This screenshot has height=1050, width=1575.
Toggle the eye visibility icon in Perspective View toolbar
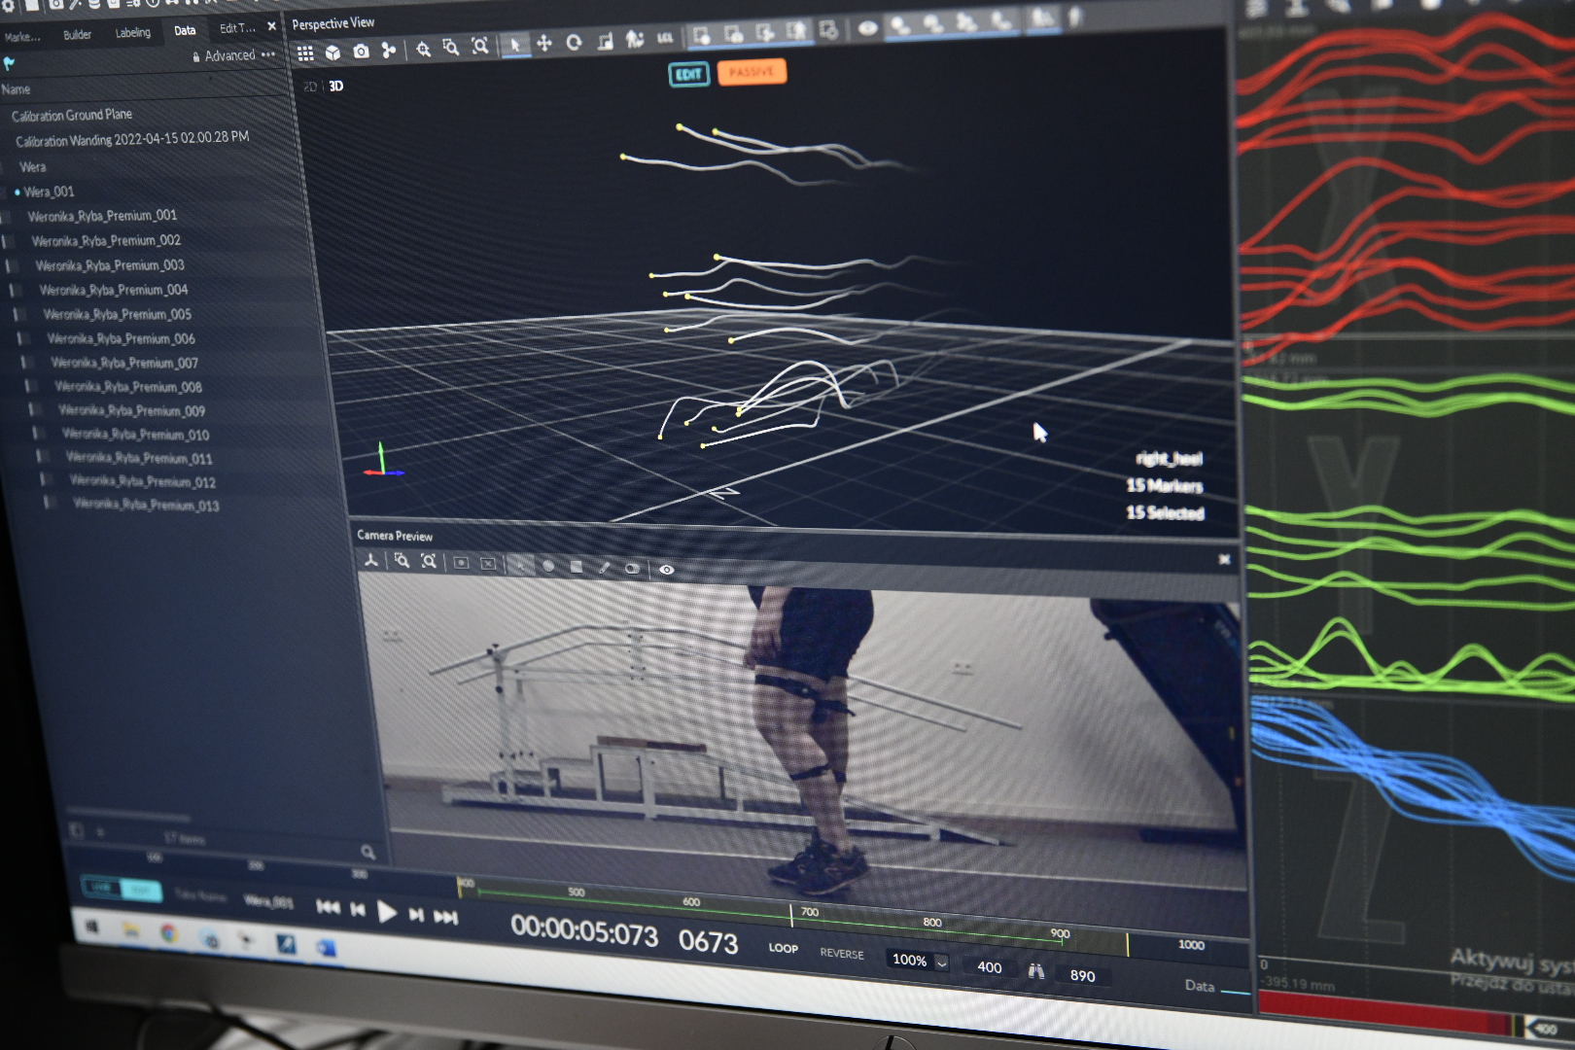868,29
